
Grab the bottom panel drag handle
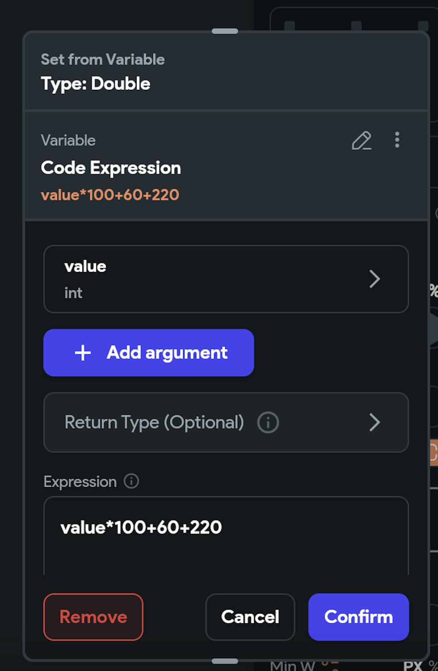[x=225, y=661]
